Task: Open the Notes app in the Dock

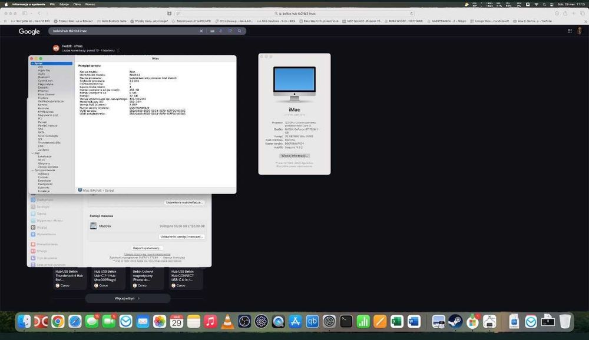Action: (193, 322)
